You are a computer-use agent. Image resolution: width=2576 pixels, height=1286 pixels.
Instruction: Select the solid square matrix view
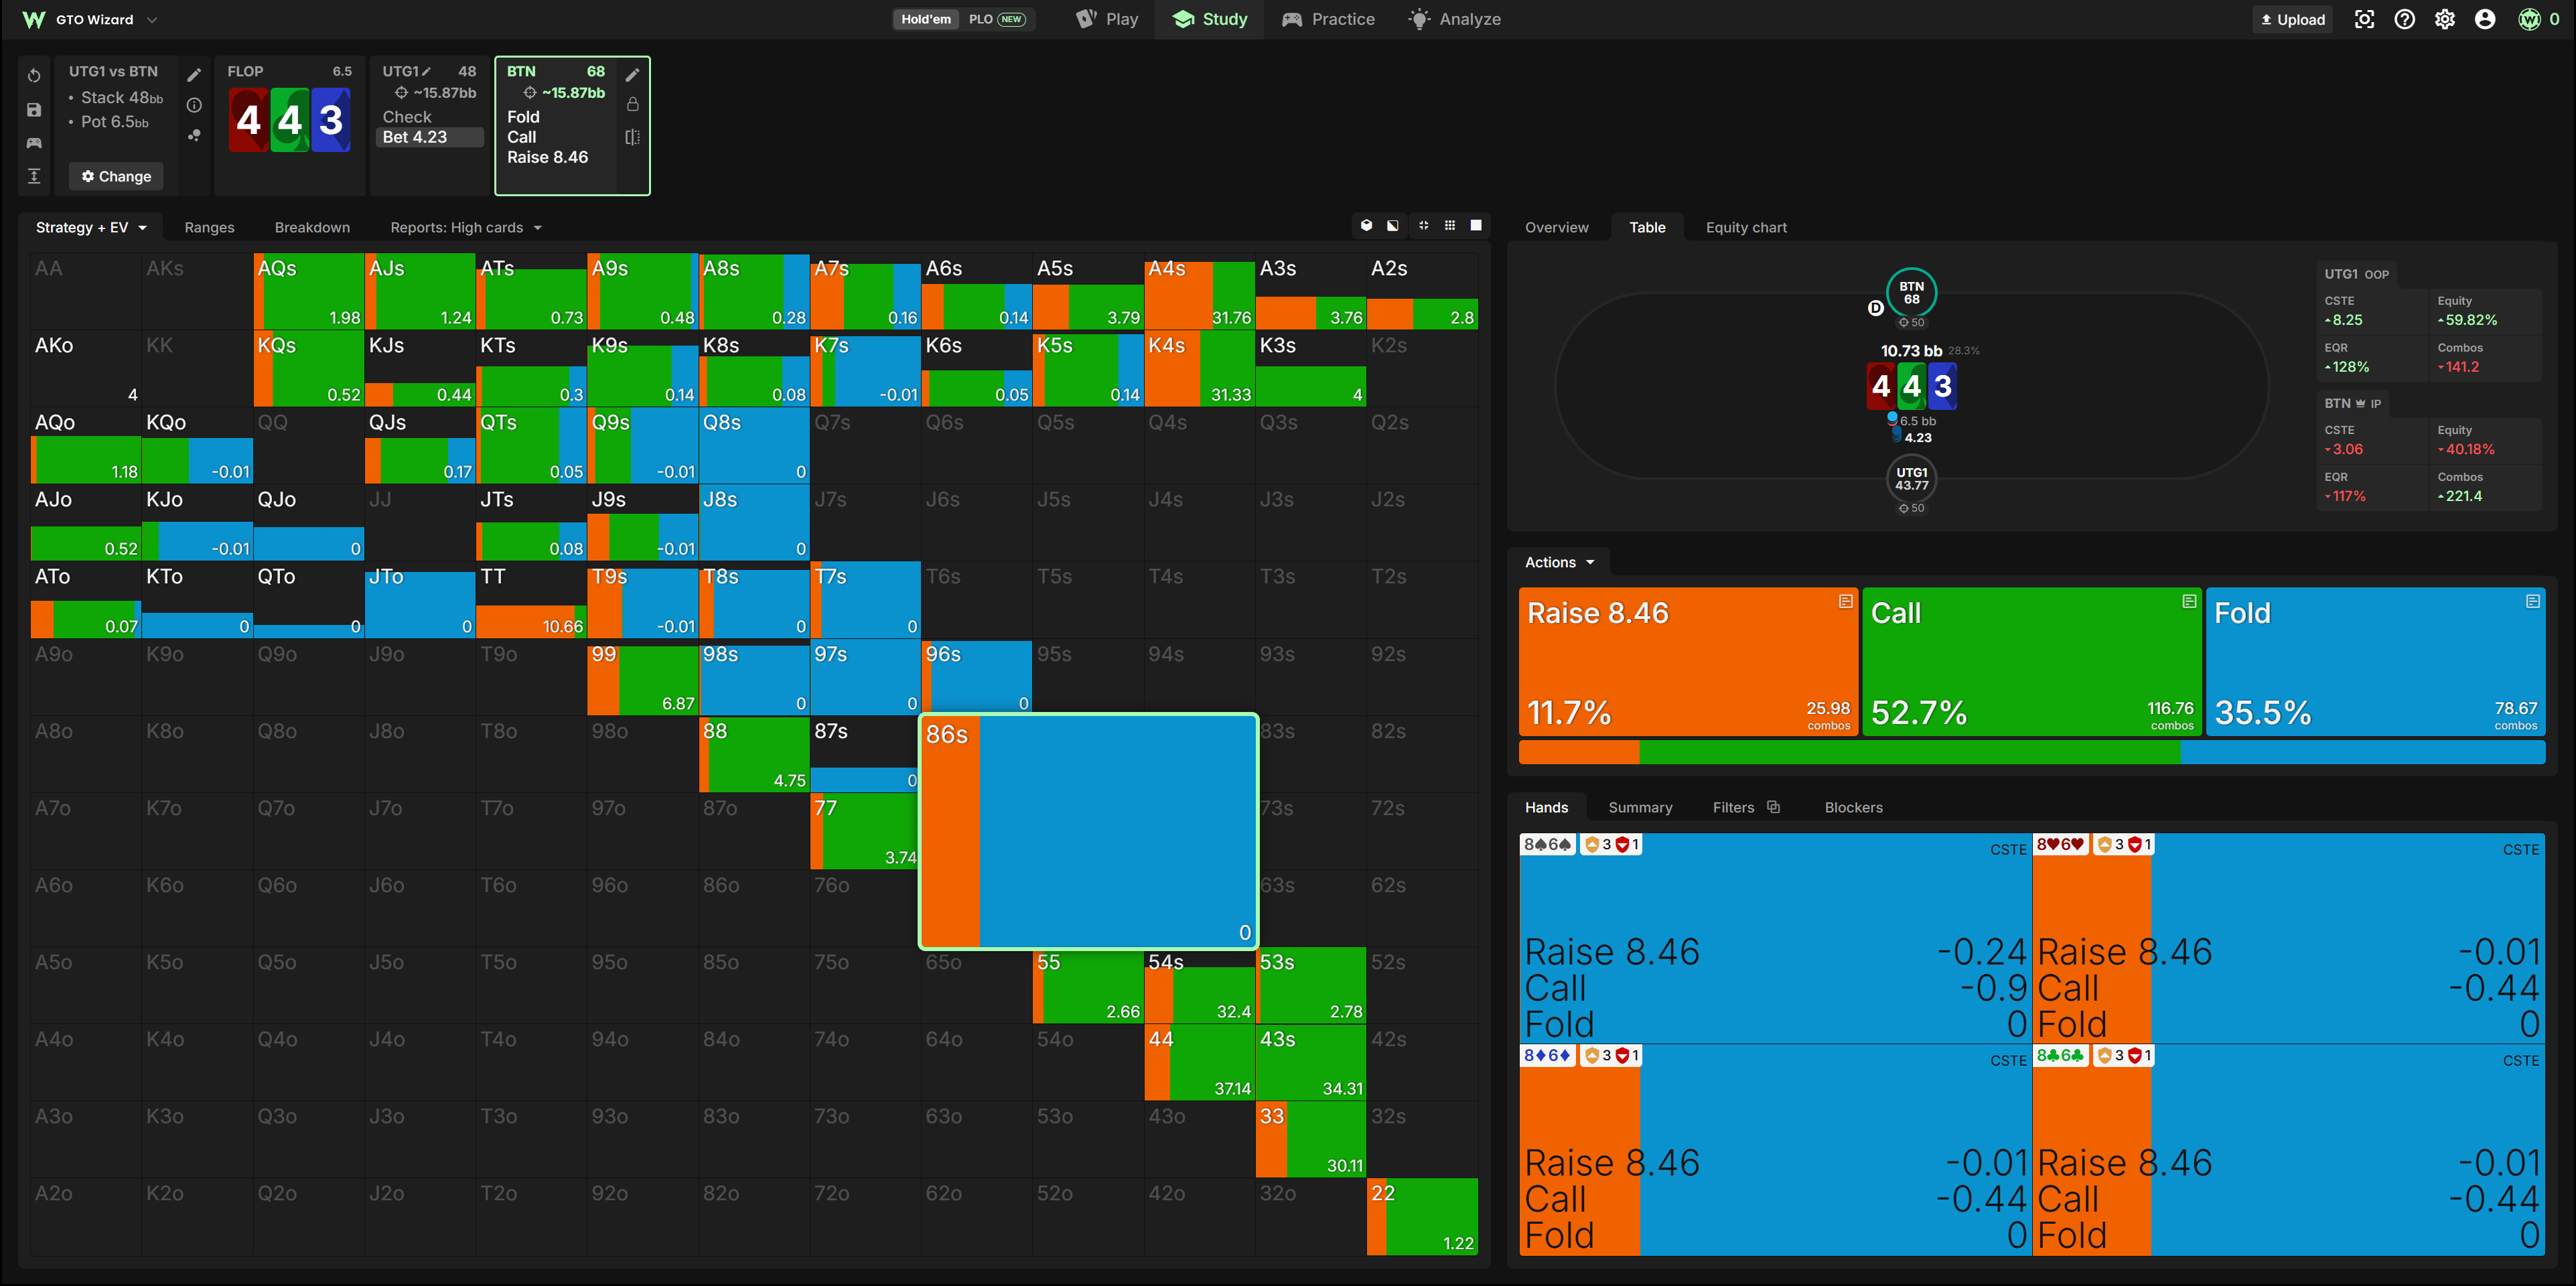point(1476,226)
